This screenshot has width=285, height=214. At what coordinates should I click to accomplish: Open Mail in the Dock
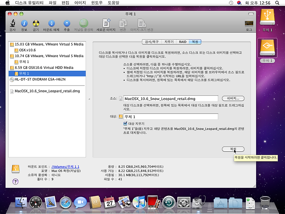pyautogui.click(x=50, y=203)
